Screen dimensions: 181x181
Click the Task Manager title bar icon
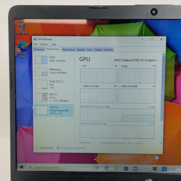click(x=35, y=39)
